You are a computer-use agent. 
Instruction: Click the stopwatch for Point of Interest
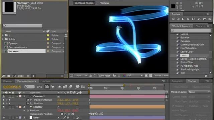pos(28,100)
